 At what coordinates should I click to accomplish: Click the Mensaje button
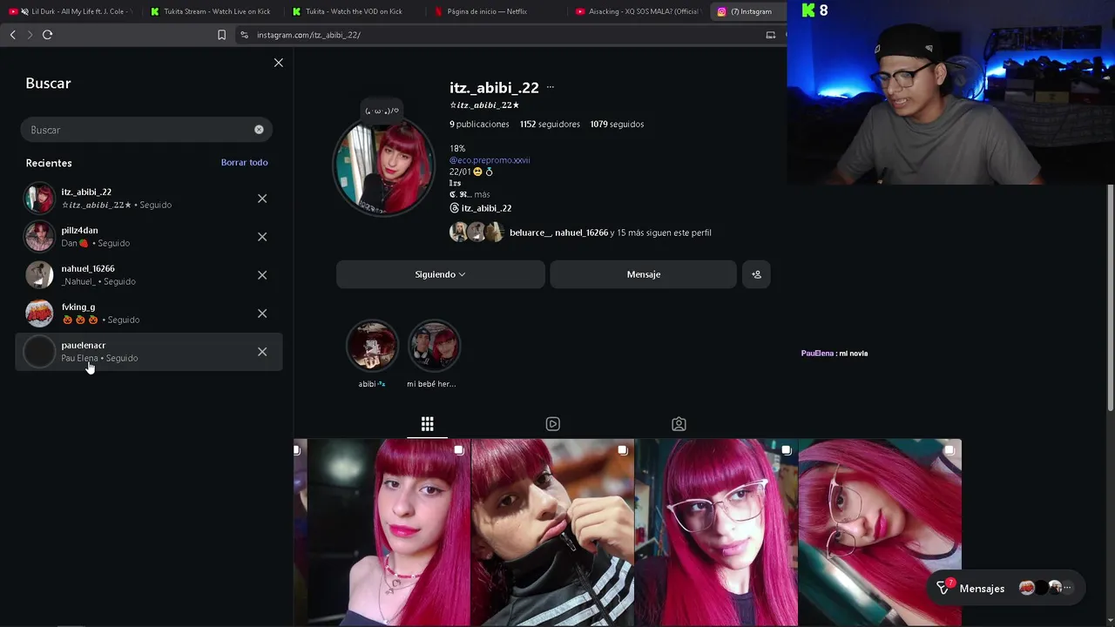(643, 274)
